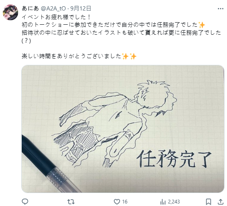The width and height of the screenshot is (227, 206).
Task: Click the handwritten 任務完了 text in the photo
Action: tap(174, 159)
